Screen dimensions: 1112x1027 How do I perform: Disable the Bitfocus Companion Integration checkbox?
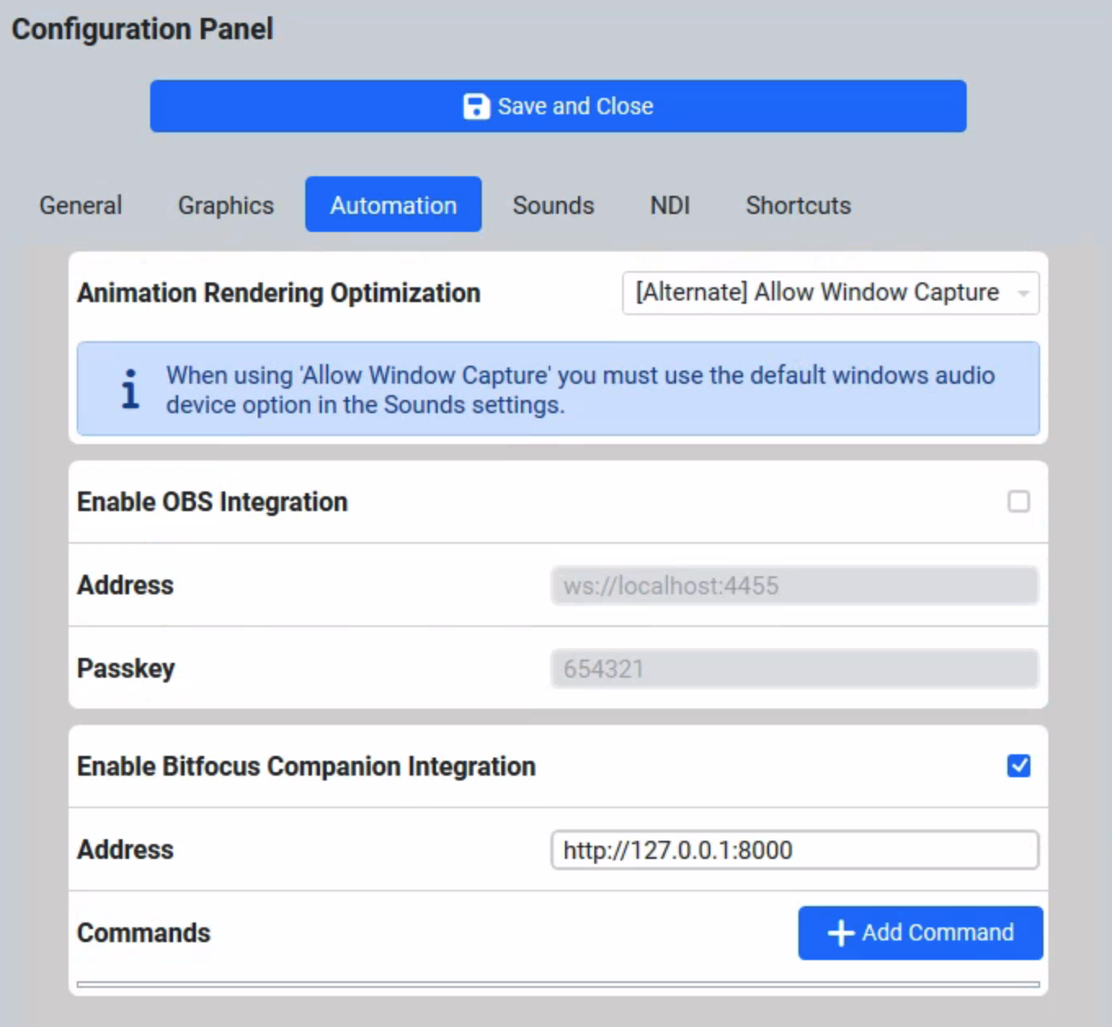pyautogui.click(x=1018, y=766)
